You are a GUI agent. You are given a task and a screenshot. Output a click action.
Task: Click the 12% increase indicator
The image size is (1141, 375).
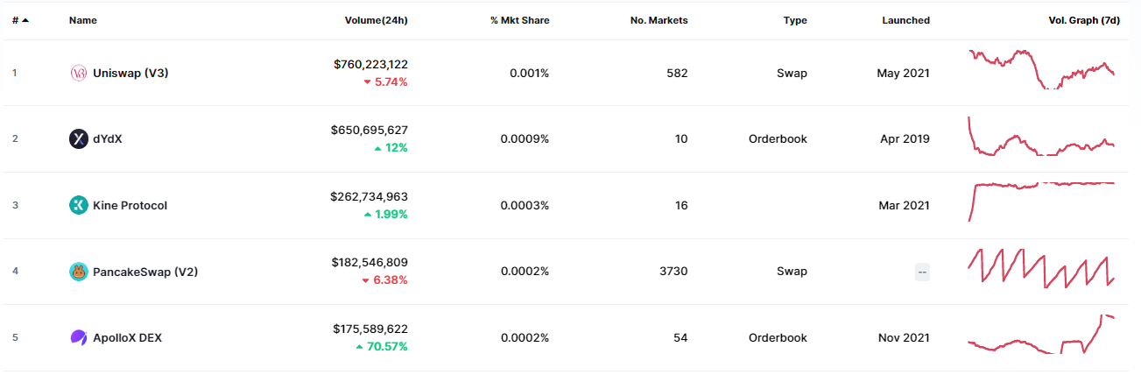pos(391,147)
